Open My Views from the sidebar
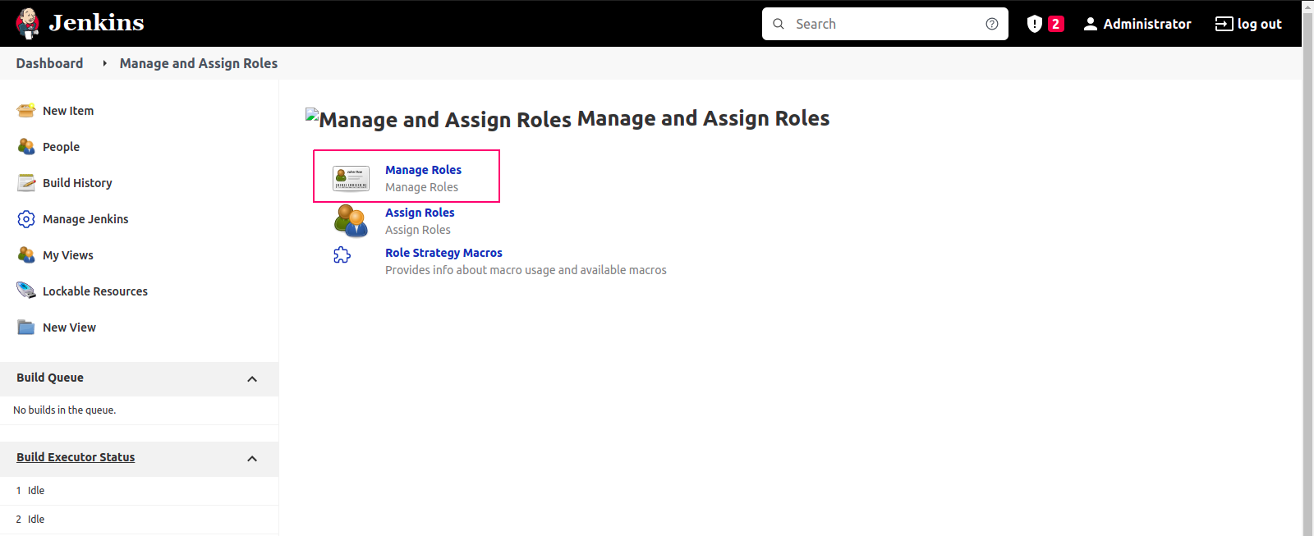1314x536 pixels. [68, 255]
